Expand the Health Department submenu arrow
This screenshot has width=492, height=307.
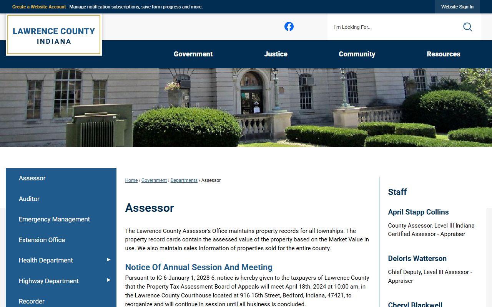pyautogui.click(x=108, y=260)
